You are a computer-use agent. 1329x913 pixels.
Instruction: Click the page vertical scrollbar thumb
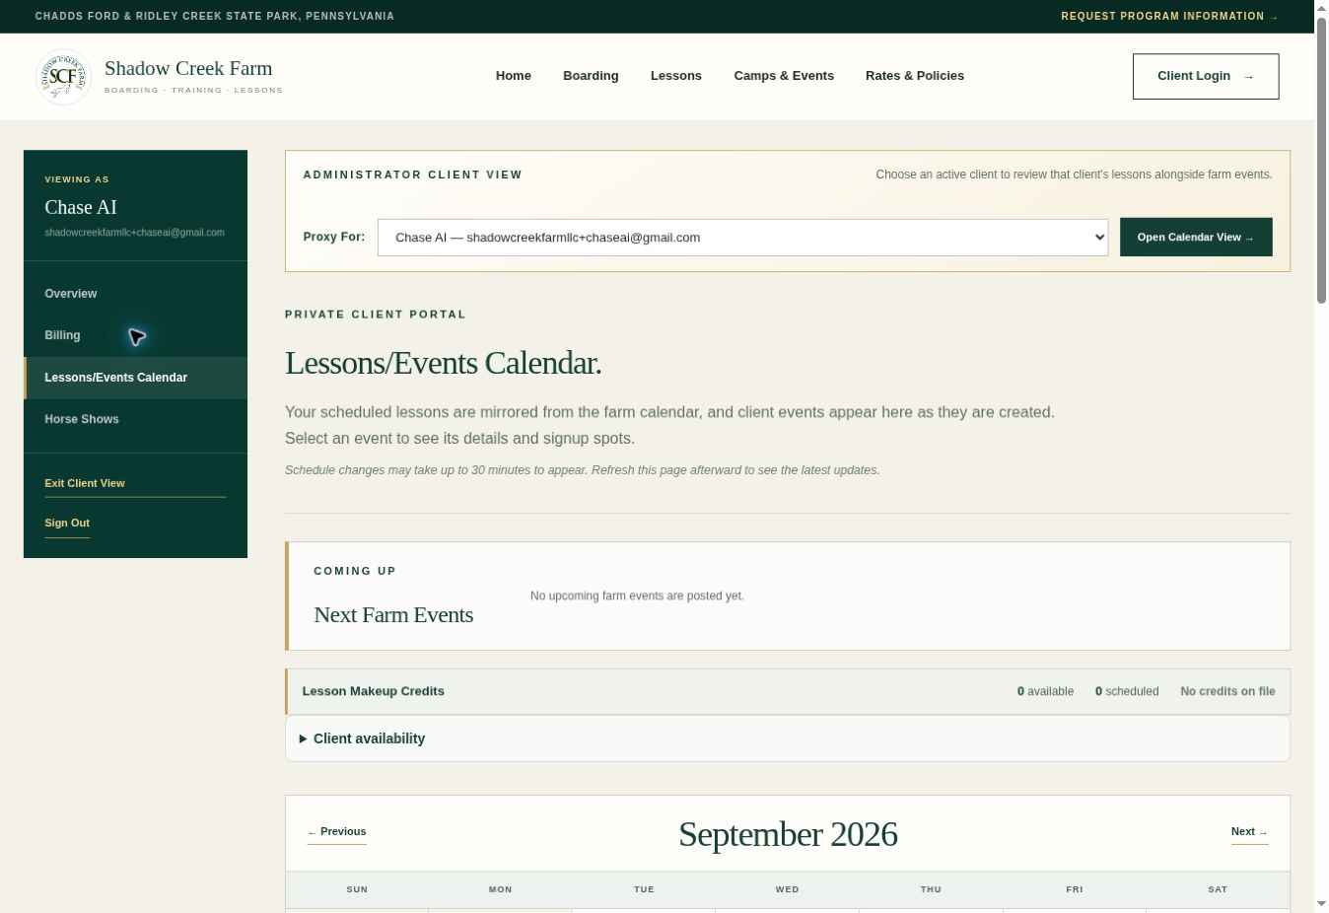coord(1321,160)
